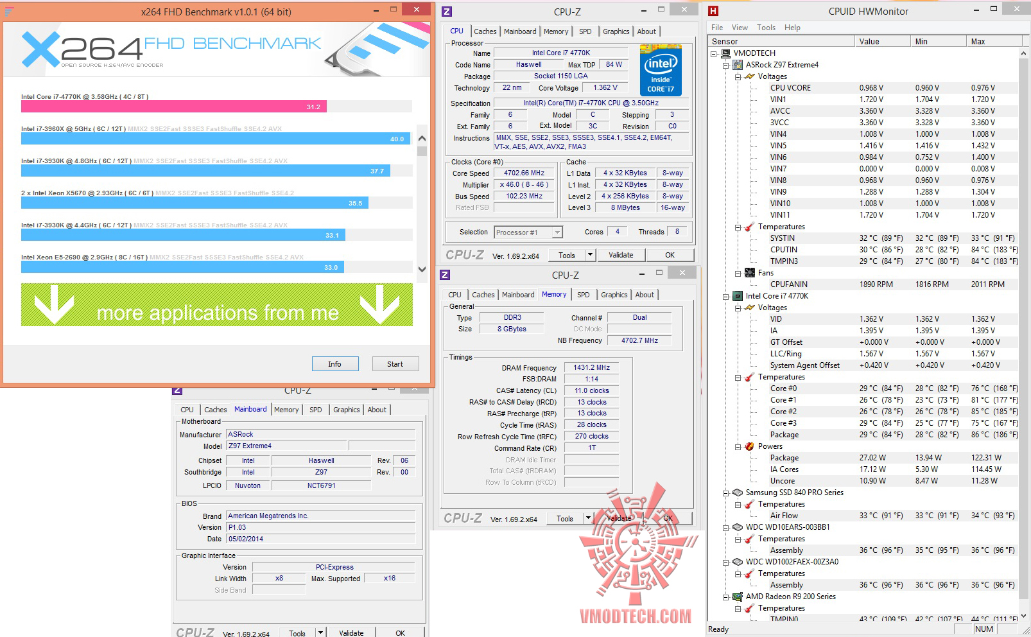Image resolution: width=1031 pixels, height=637 pixels.
Task: Click the drive icon beside WDC WD1002FAEX-00Z3A0
Action: point(738,562)
